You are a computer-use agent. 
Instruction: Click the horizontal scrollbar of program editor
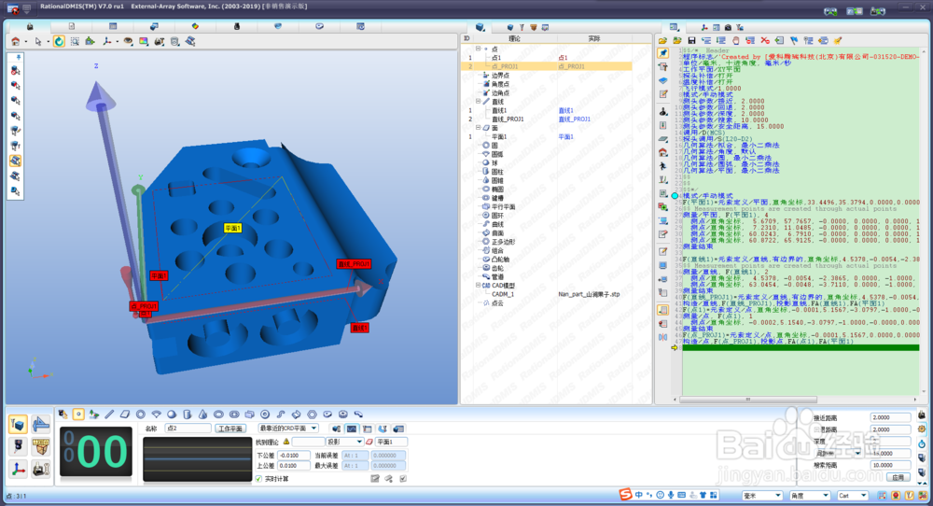pos(748,400)
